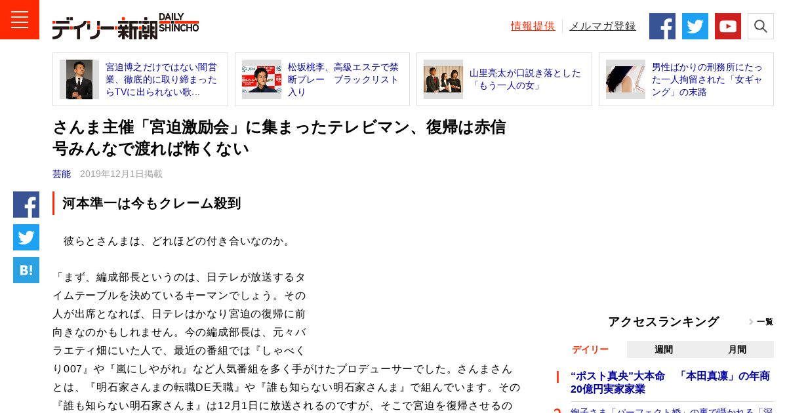Bookmark article with Hatena B! icon
787x413 pixels.
coord(26,270)
